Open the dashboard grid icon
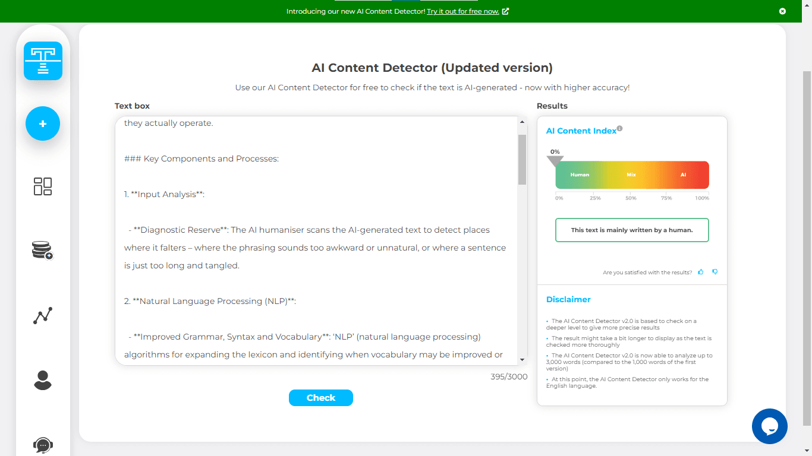This screenshot has width=812, height=456. [43, 186]
